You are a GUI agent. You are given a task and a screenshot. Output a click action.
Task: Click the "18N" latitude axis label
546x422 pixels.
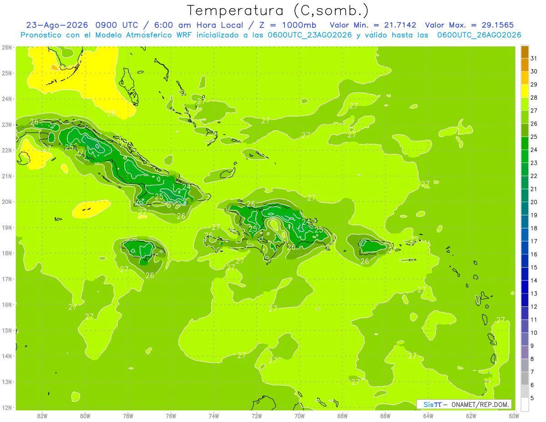(x=6, y=253)
